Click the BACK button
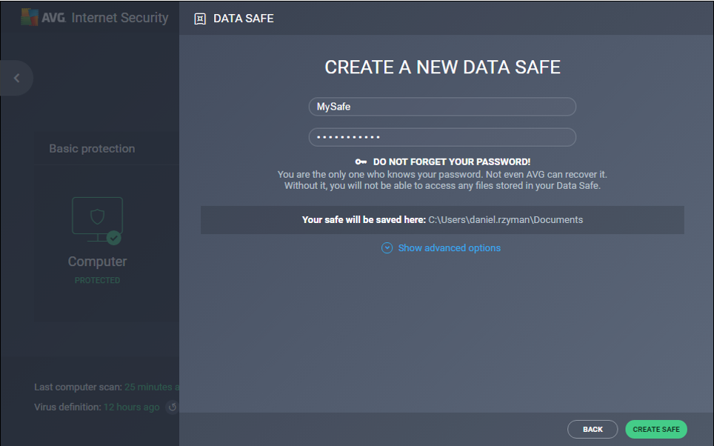The width and height of the screenshot is (714, 446). pos(593,429)
